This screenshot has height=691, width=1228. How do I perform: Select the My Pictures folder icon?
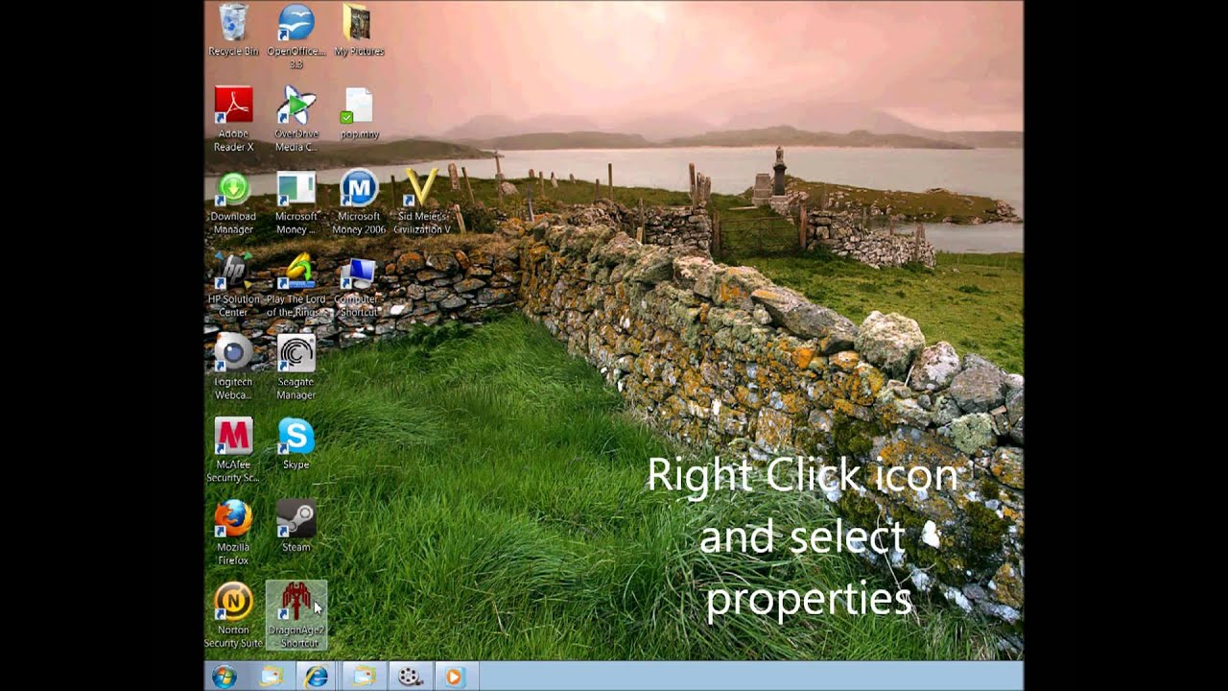tap(359, 30)
